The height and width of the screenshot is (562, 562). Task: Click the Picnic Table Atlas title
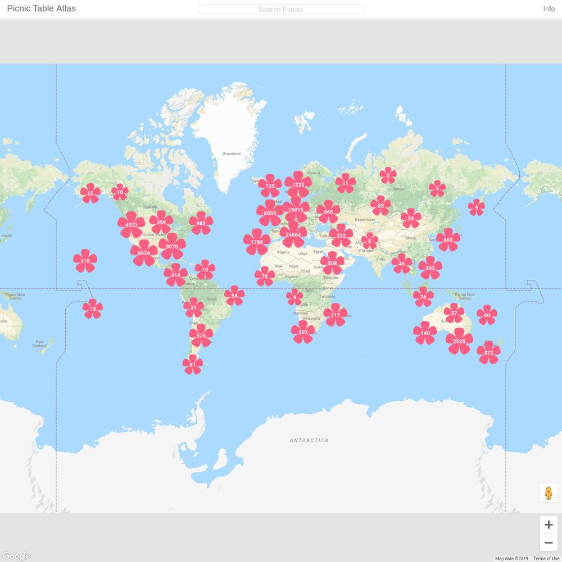coord(42,8)
